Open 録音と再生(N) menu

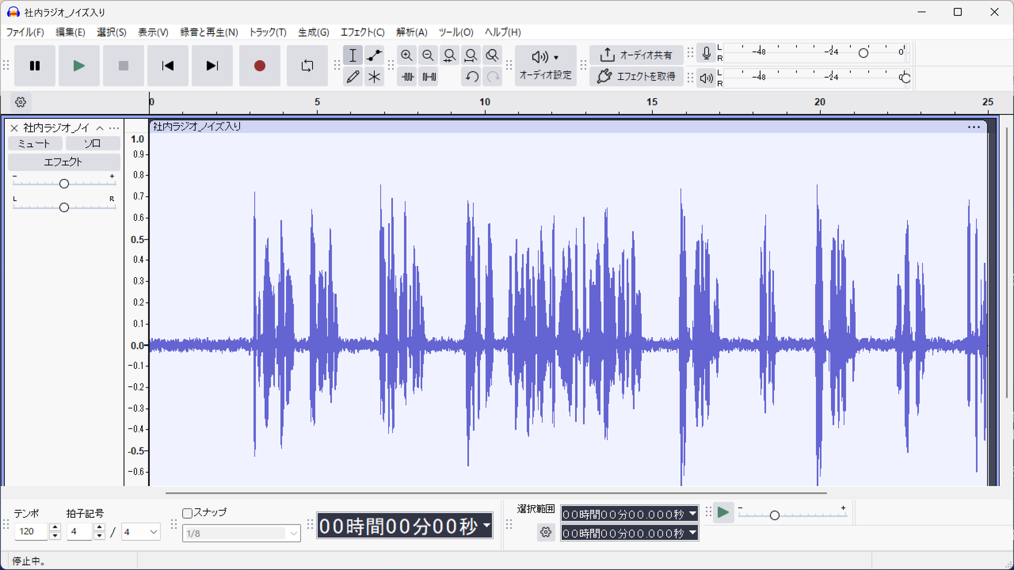[209, 32]
